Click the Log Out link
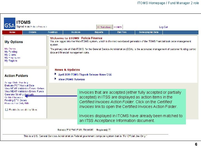This screenshot has width=201, height=151. pyautogui.click(x=163, y=27)
